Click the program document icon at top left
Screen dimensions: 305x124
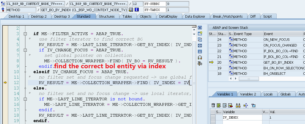click(3, 4)
